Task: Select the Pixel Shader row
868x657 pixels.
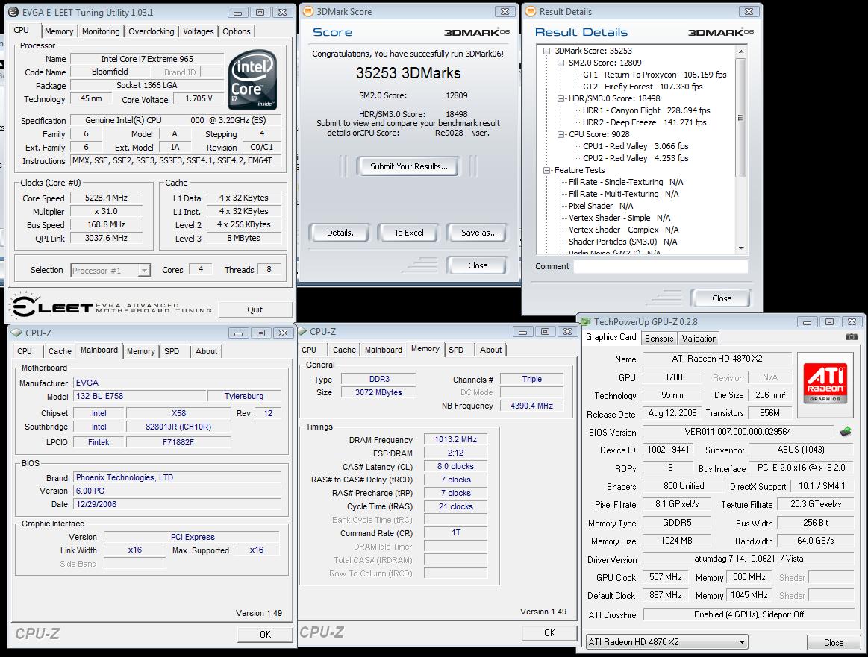Action: click(601, 206)
